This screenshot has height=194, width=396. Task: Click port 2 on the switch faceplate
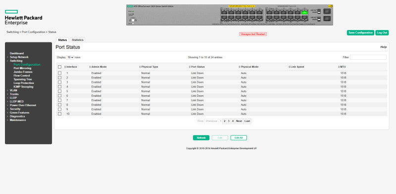[x=224, y=17]
